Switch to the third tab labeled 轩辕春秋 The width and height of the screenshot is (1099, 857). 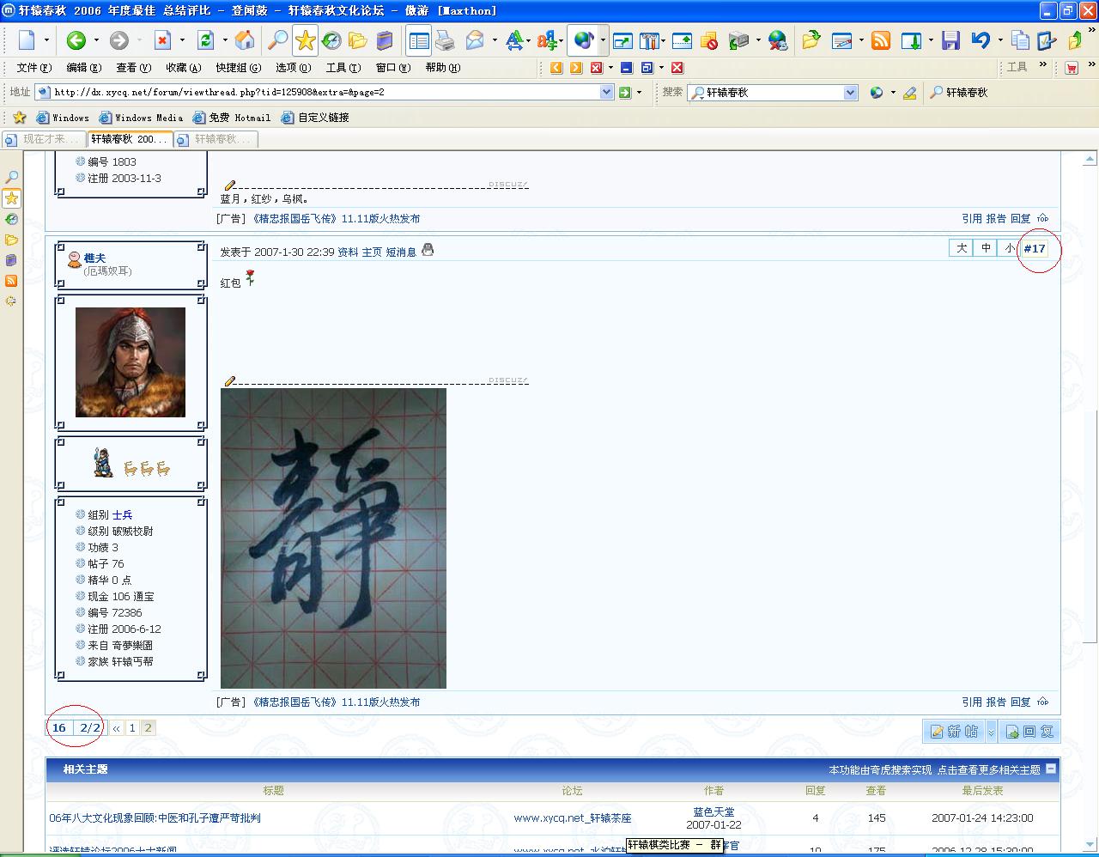tap(216, 139)
